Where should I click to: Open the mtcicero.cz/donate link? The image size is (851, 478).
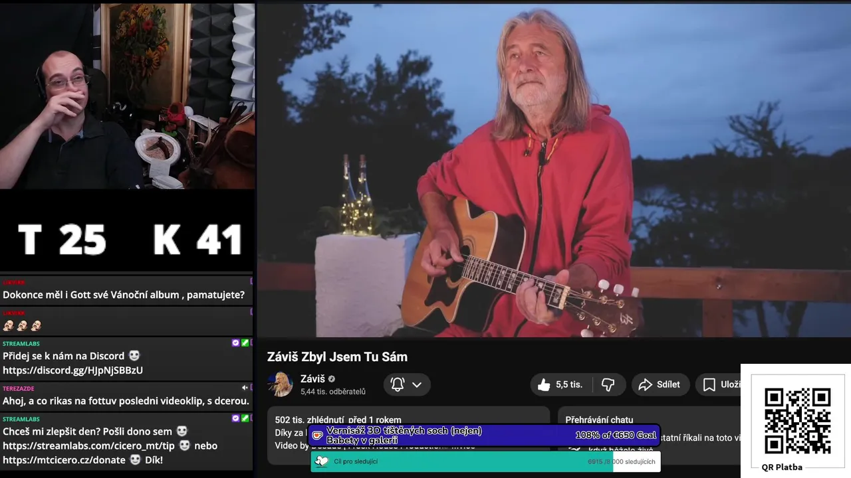pos(64,460)
